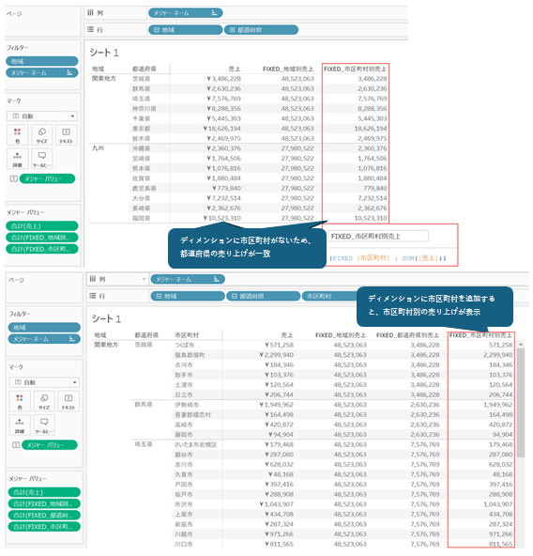Screen dimensions: 533x556
Task: Click the Tooltip mark card in upper sheet
Action: (42, 159)
